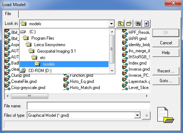Click the Layerstack file icon
The height and width of the screenshot is (133, 183).
pos(125,81)
